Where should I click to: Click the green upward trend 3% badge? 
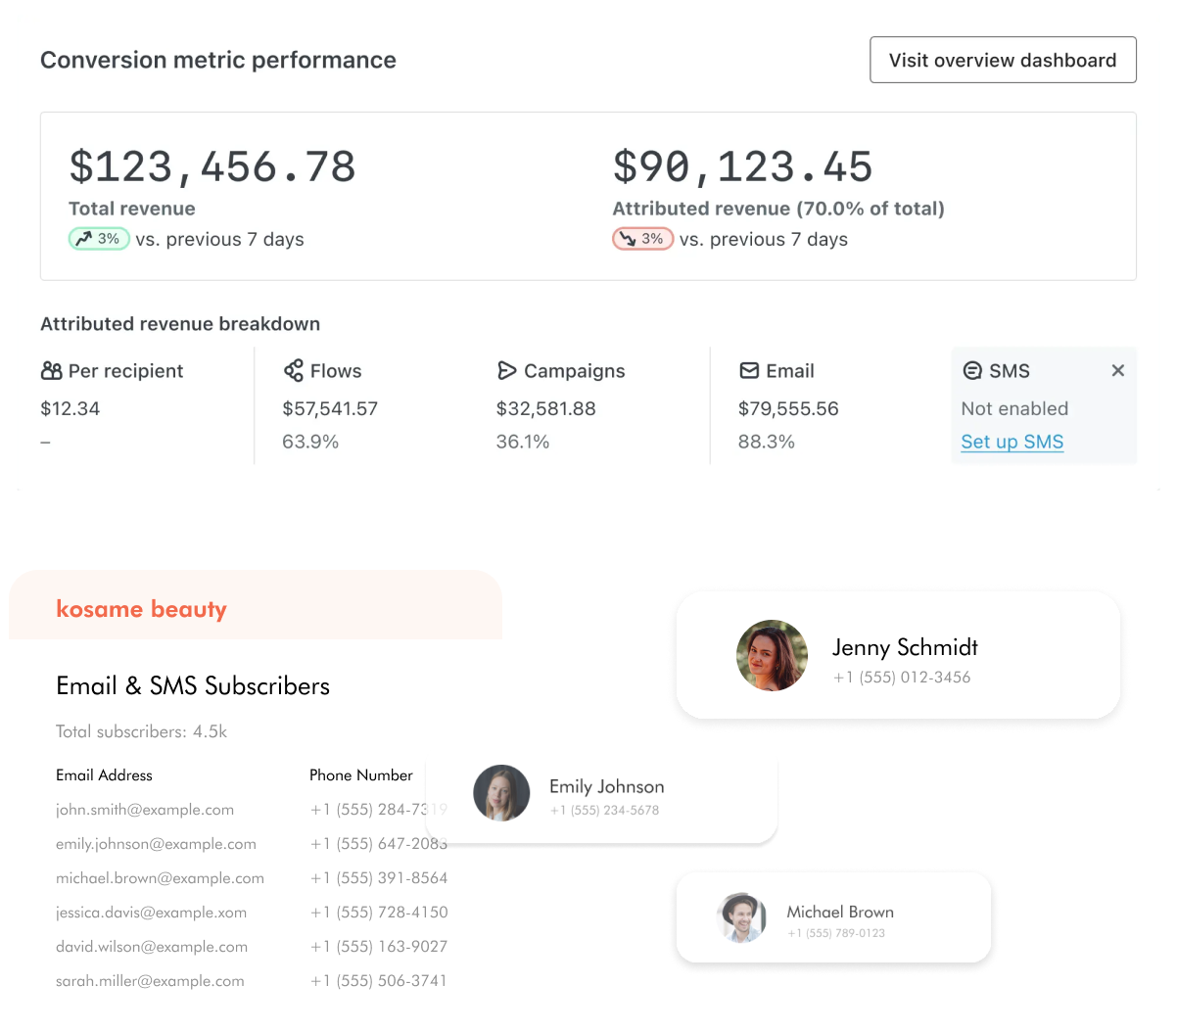[x=99, y=239]
